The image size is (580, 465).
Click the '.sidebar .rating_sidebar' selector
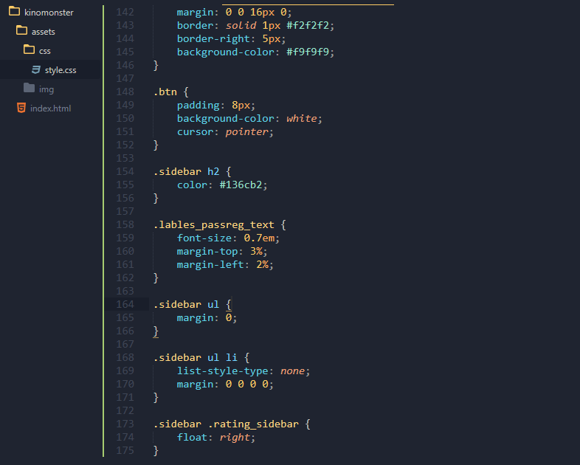coord(226,424)
